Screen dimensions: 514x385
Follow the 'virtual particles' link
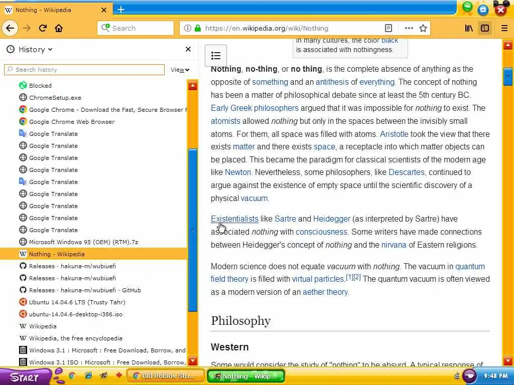[x=318, y=279]
